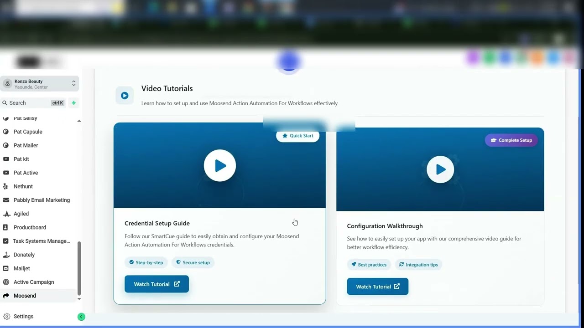Open Nethunt in the sidebar
The width and height of the screenshot is (584, 328).
pos(23,186)
